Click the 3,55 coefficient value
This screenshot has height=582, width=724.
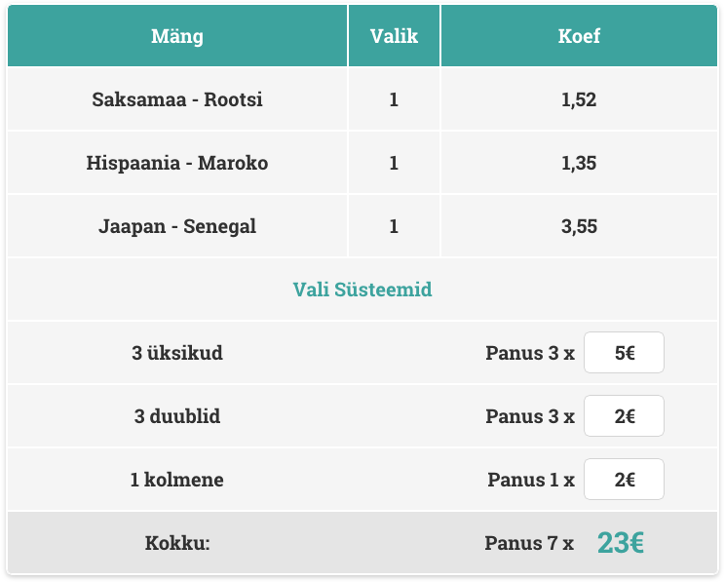click(x=579, y=226)
